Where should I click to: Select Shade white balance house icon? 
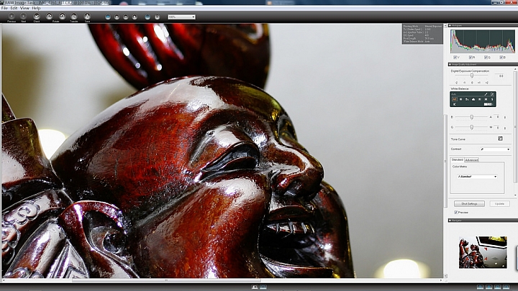click(x=467, y=99)
